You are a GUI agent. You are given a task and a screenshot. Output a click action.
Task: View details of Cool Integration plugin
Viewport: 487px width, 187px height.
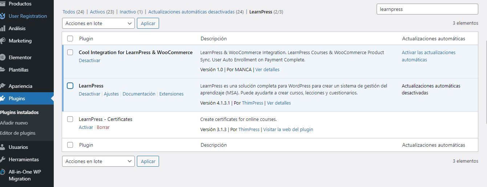click(267, 69)
